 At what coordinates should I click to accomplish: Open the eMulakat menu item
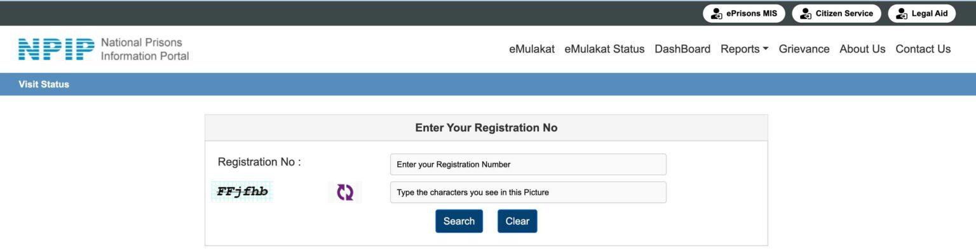[532, 49]
